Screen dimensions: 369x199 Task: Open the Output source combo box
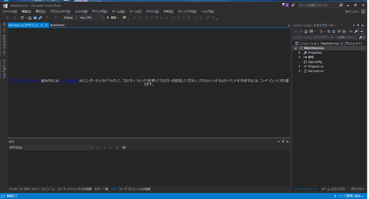point(59,148)
